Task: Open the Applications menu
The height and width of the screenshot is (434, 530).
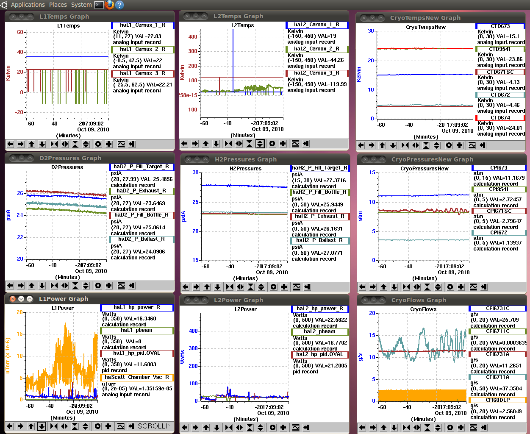Action: tap(28, 5)
